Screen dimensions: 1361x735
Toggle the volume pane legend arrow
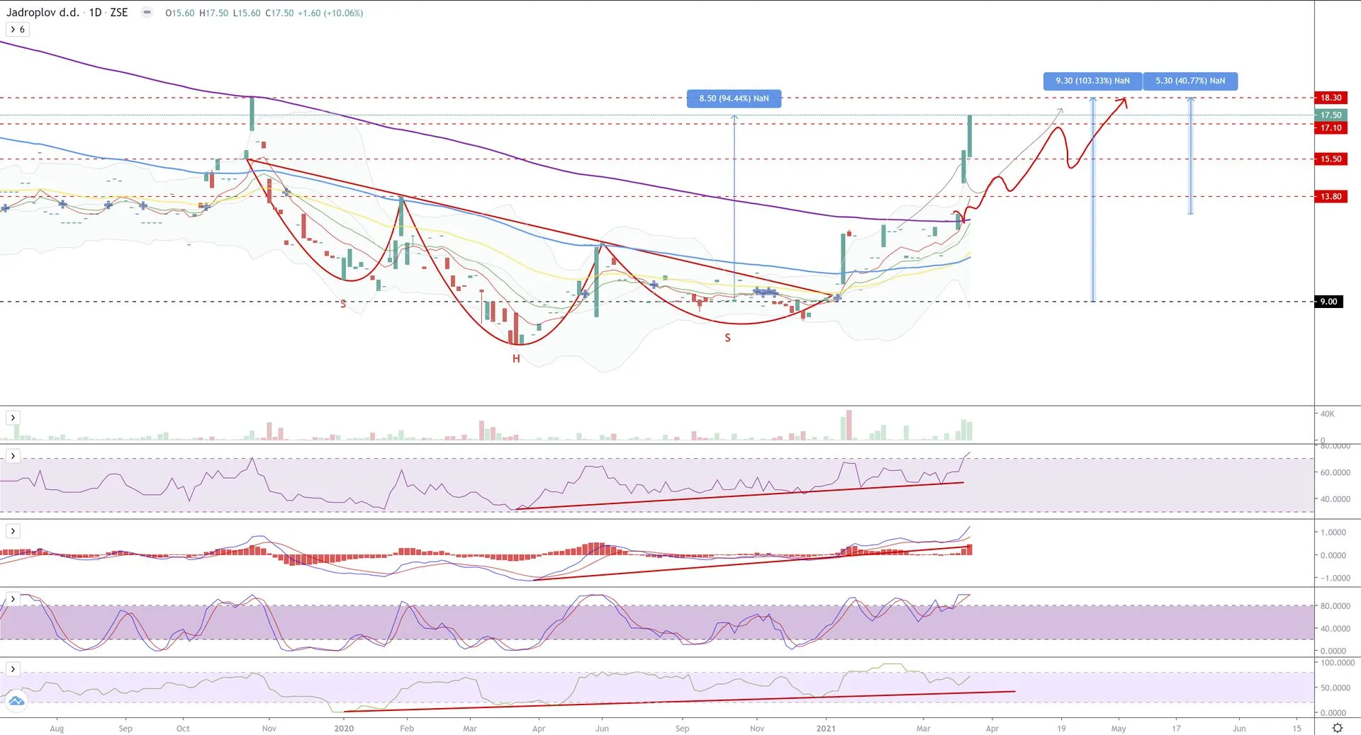tap(13, 418)
